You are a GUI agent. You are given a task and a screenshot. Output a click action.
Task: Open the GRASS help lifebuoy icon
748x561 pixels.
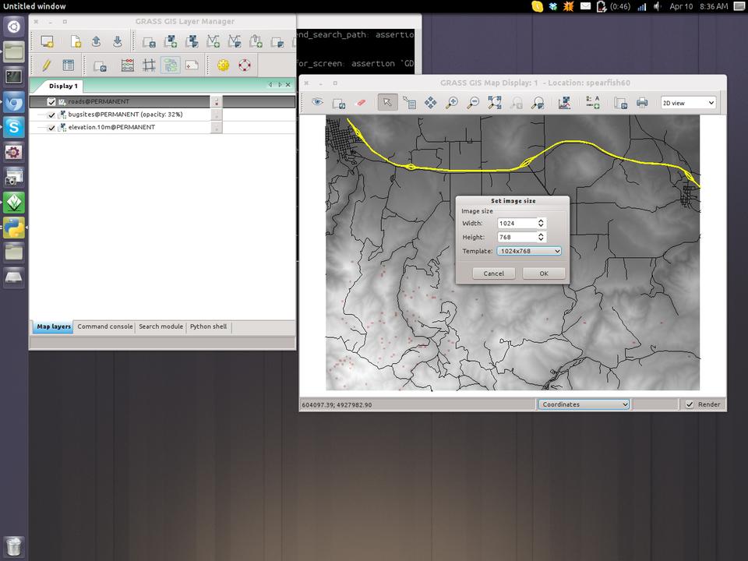(245, 65)
